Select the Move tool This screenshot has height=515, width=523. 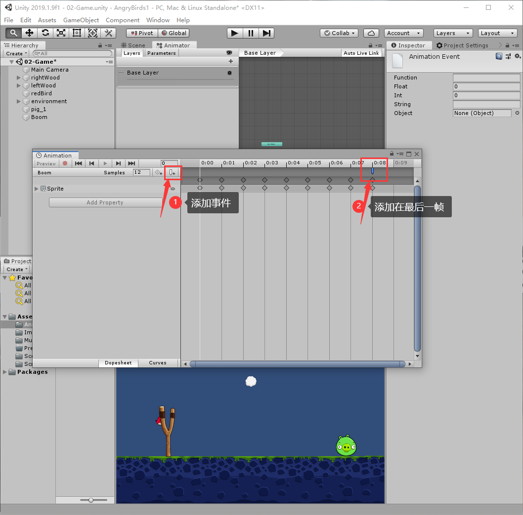point(29,33)
